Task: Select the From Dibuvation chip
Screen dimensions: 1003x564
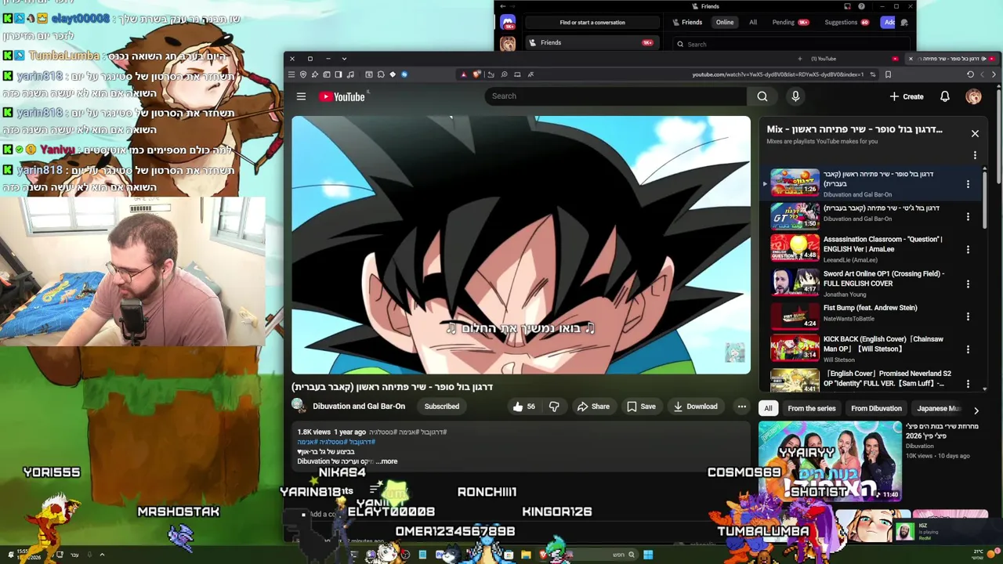Action: (x=876, y=408)
